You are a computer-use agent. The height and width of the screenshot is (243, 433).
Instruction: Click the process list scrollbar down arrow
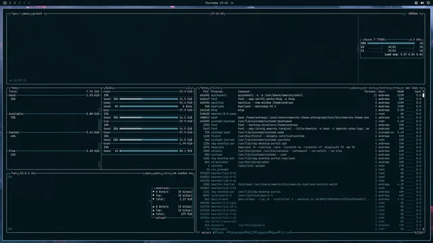424,229
